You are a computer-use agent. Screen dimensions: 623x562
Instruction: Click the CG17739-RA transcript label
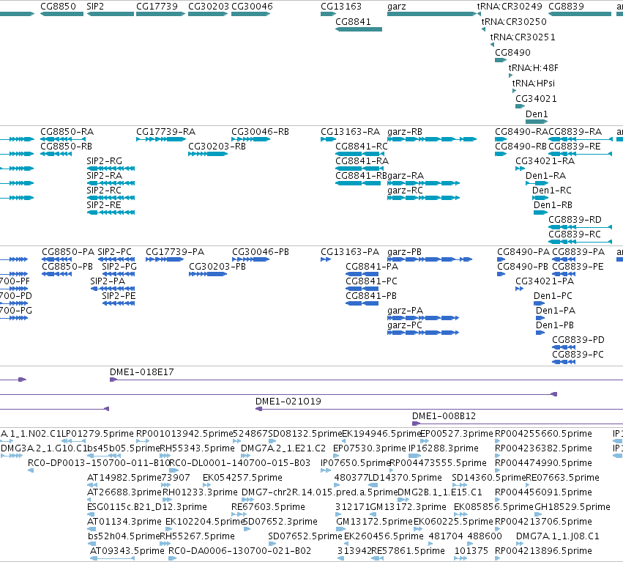tap(165, 132)
